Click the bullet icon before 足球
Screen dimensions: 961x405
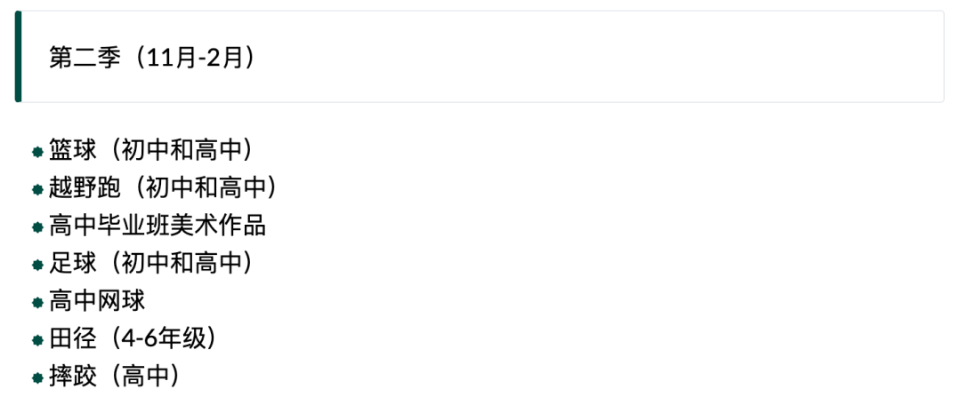pyautogui.click(x=37, y=265)
